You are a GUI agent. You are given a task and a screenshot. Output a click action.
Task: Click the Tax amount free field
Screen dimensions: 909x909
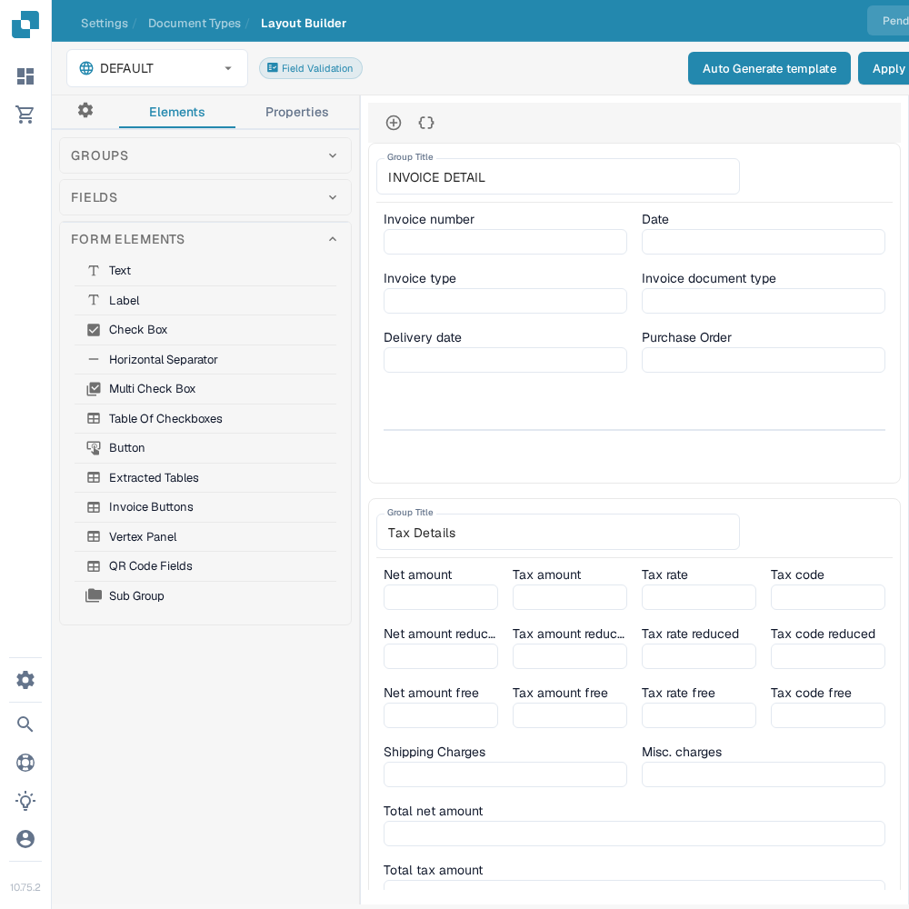click(569, 715)
